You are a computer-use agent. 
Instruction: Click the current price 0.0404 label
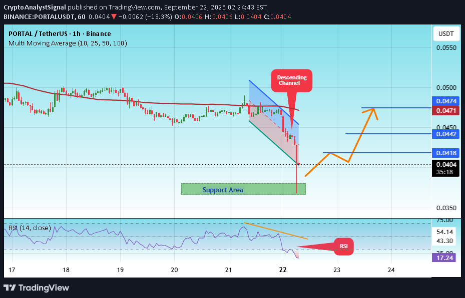point(445,164)
